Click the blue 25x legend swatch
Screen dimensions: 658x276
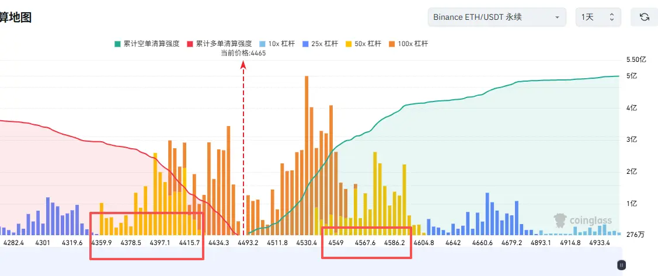(305, 44)
